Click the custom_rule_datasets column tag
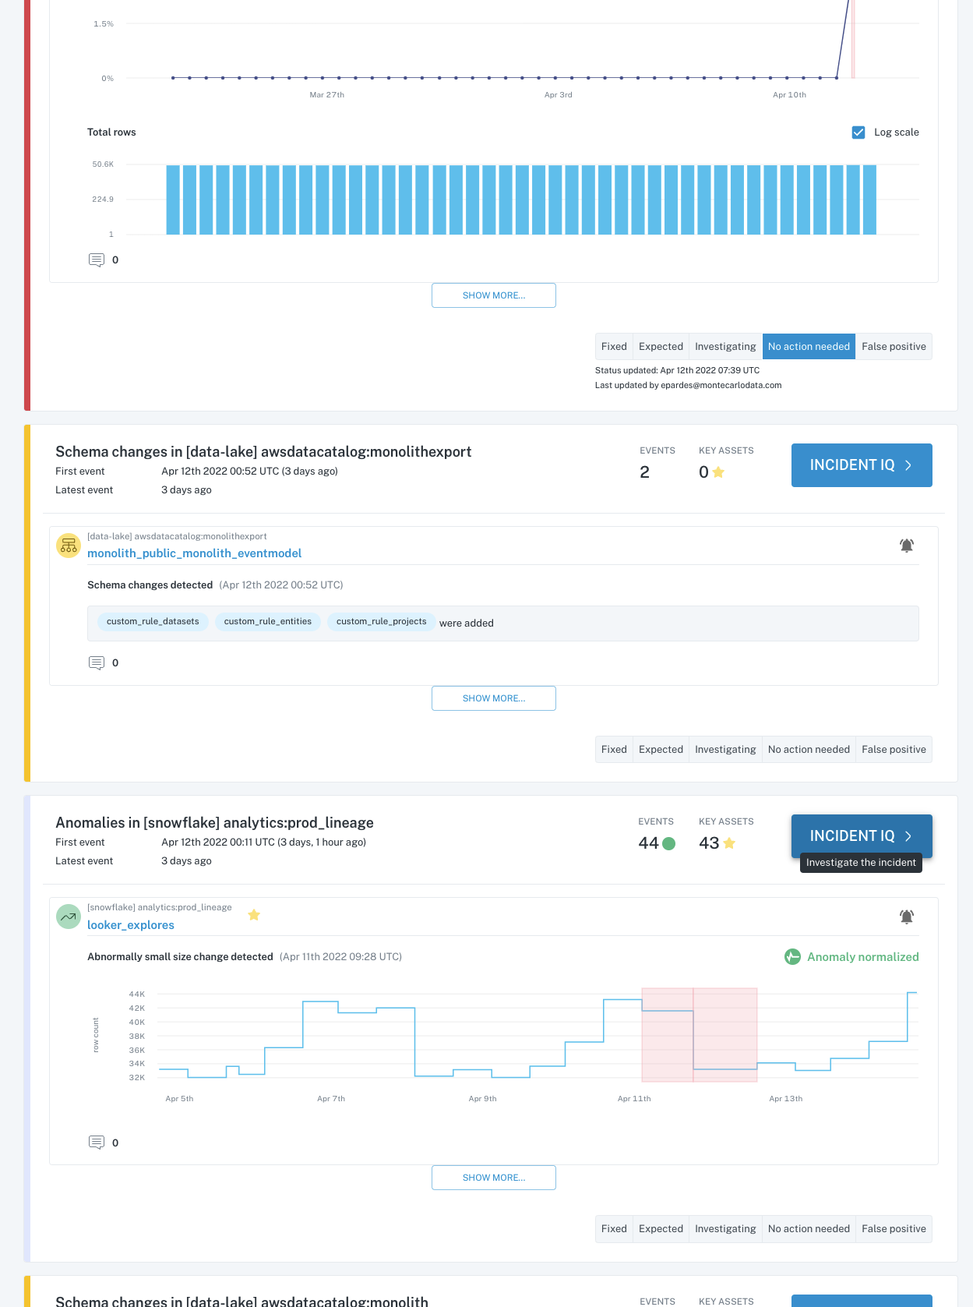The height and width of the screenshot is (1307, 973). pyautogui.click(x=153, y=622)
